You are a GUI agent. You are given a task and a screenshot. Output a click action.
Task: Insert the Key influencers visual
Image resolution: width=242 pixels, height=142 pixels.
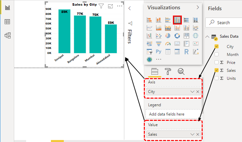195,52
